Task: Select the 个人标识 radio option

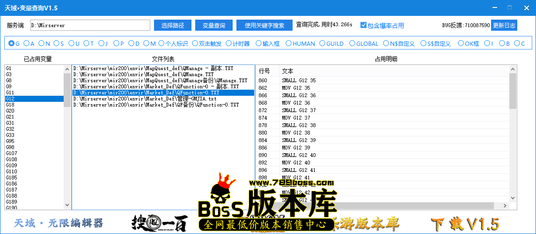Action: (173, 43)
